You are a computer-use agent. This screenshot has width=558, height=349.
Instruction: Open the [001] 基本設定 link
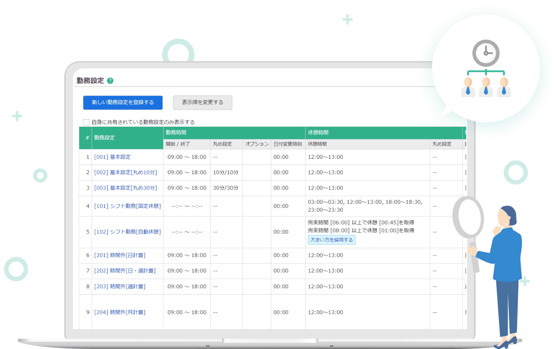coord(112,157)
